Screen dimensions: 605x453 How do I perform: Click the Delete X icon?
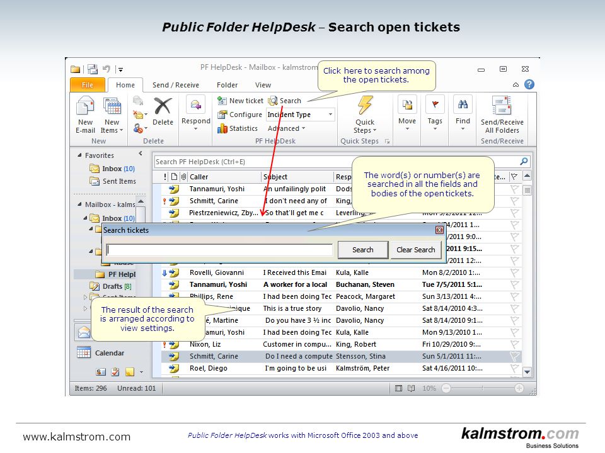tap(163, 106)
